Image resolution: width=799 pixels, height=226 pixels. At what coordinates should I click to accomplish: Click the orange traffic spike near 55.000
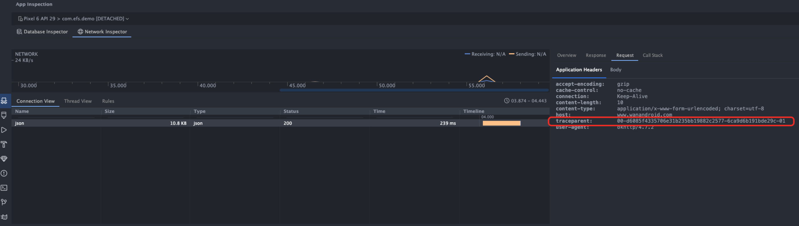(x=487, y=79)
